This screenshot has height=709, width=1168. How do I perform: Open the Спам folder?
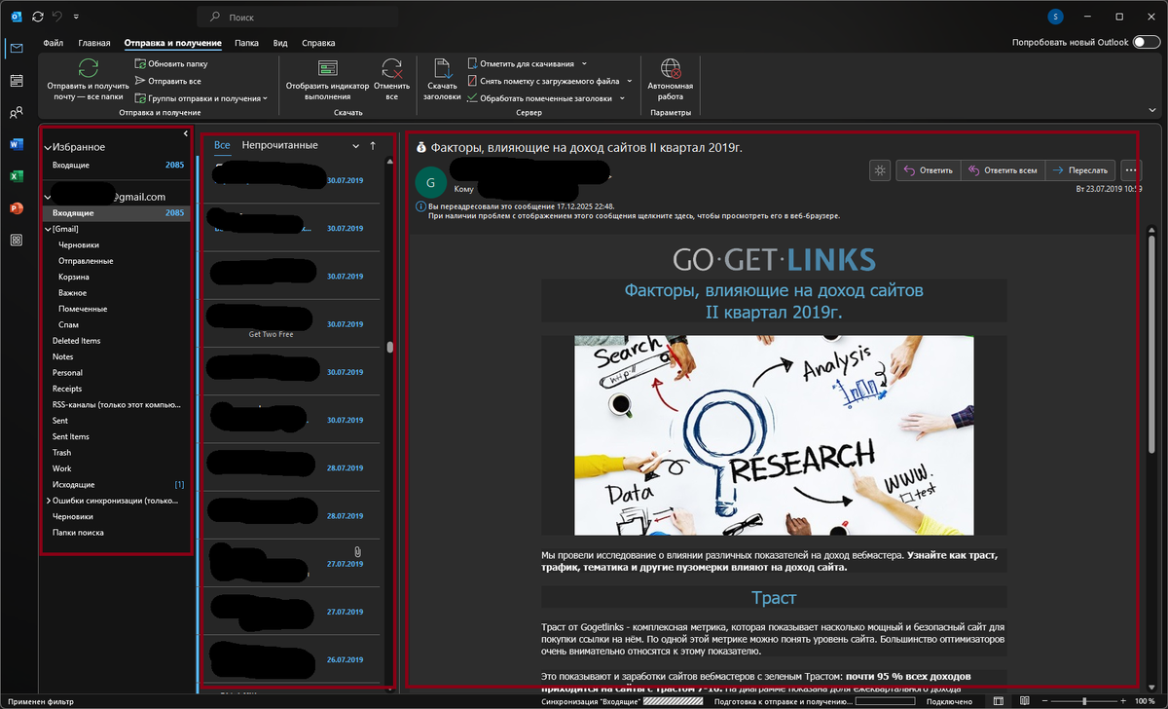click(x=68, y=324)
